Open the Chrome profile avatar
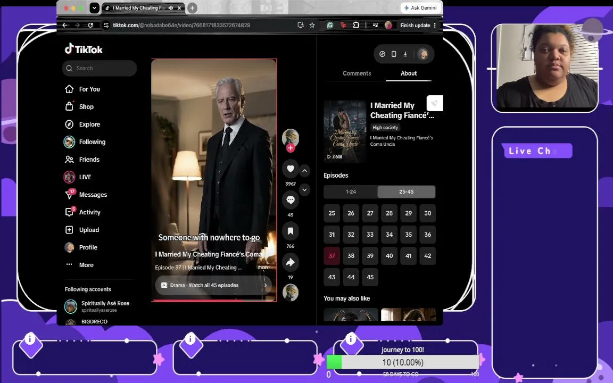 click(x=388, y=25)
